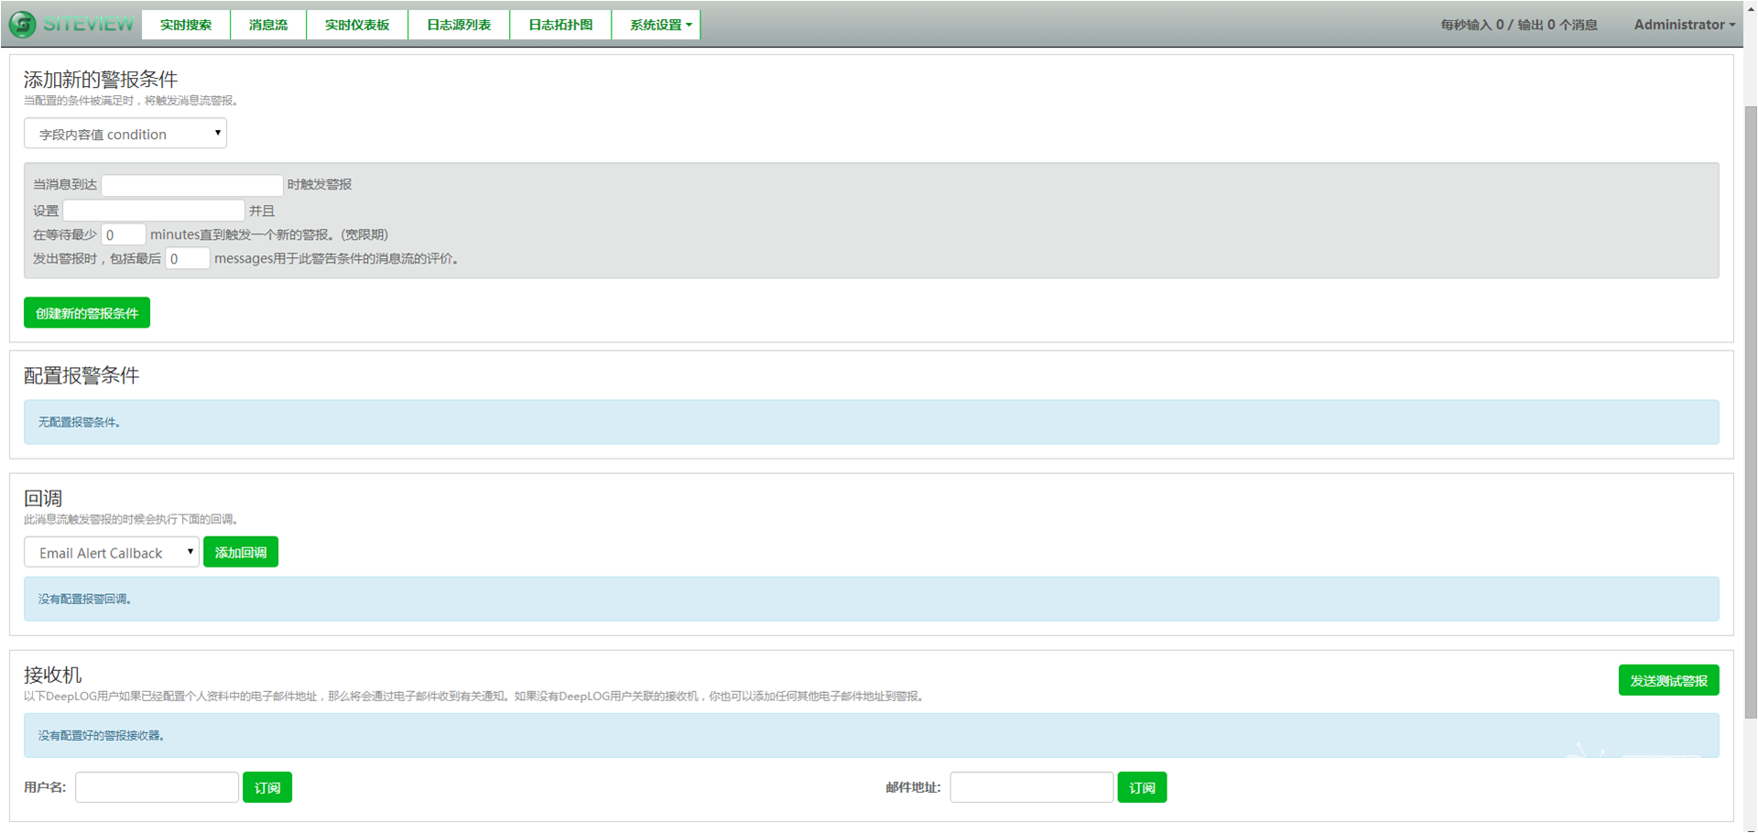This screenshot has height=833, width=1758.
Task: Click the 用户名 text field
Action: click(157, 787)
